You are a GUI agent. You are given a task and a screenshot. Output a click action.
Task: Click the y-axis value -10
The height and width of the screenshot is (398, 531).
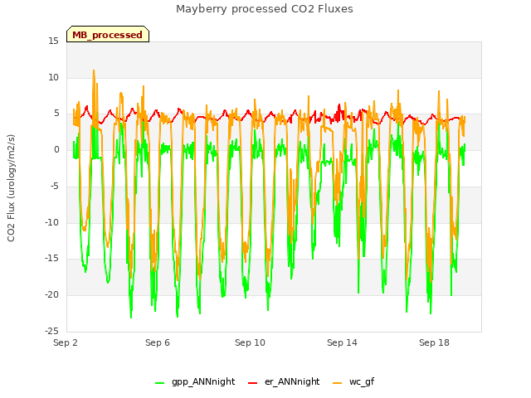[x=51, y=222]
